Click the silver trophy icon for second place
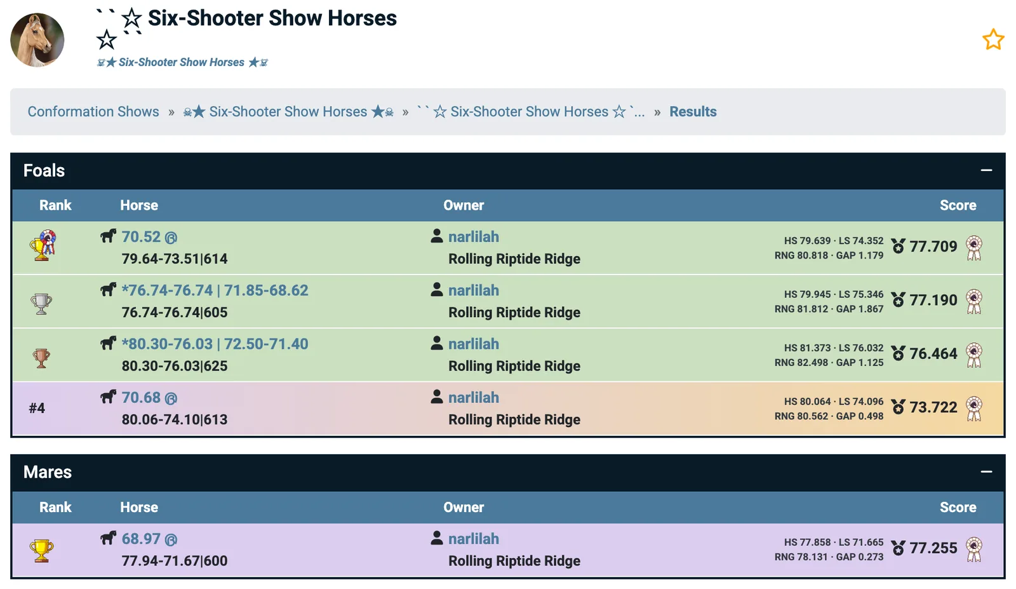The height and width of the screenshot is (589, 1016). [41, 304]
